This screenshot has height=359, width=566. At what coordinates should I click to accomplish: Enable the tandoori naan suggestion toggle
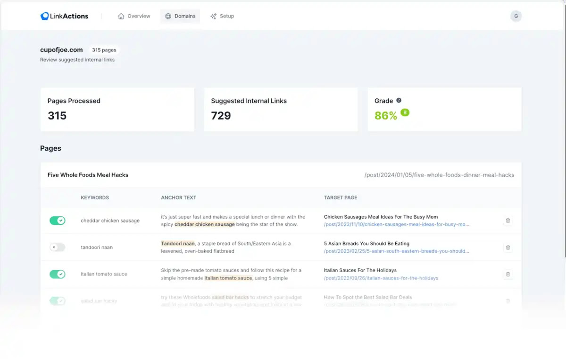point(57,247)
